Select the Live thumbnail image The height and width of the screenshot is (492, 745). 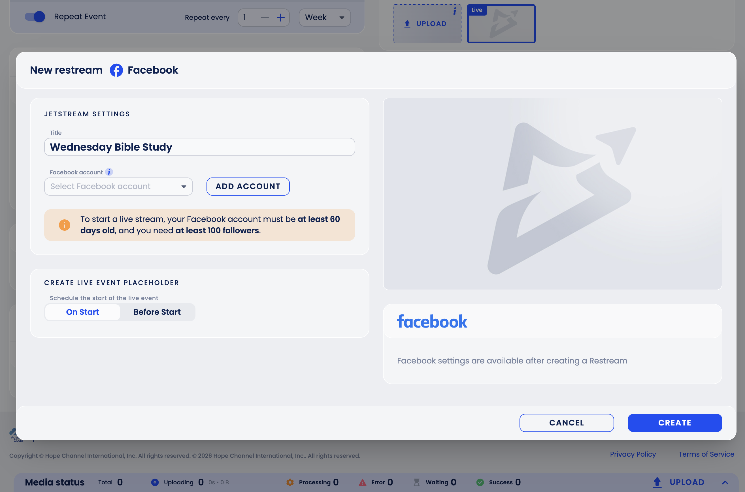pos(501,24)
